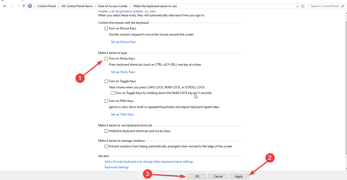Click the forward navigation arrow

click(x=12, y=6)
